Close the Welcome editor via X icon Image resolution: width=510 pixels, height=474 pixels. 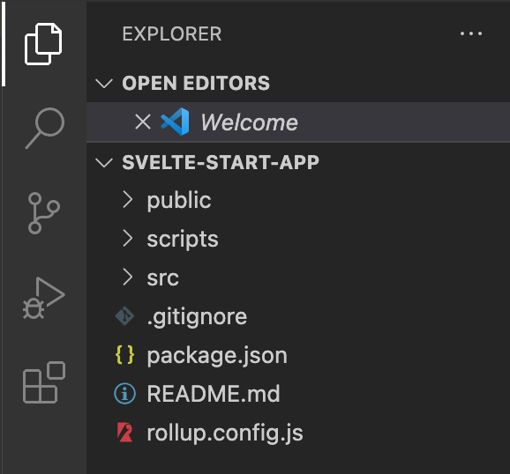[143, 122]
